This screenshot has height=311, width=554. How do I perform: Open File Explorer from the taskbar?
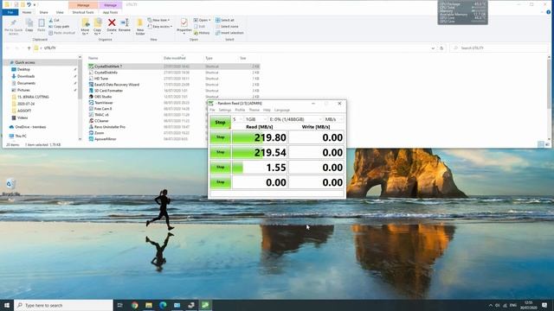149,305
